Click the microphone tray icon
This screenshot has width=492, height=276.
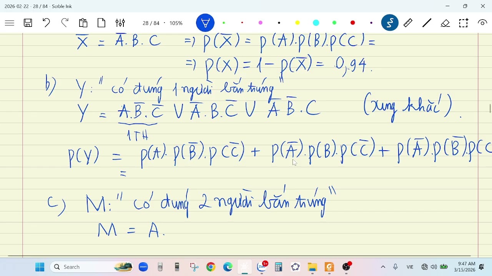(x=396, y=267)
